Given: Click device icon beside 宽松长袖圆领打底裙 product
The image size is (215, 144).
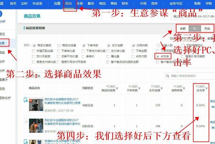Looking at the screenshot, I should point(25,100).
